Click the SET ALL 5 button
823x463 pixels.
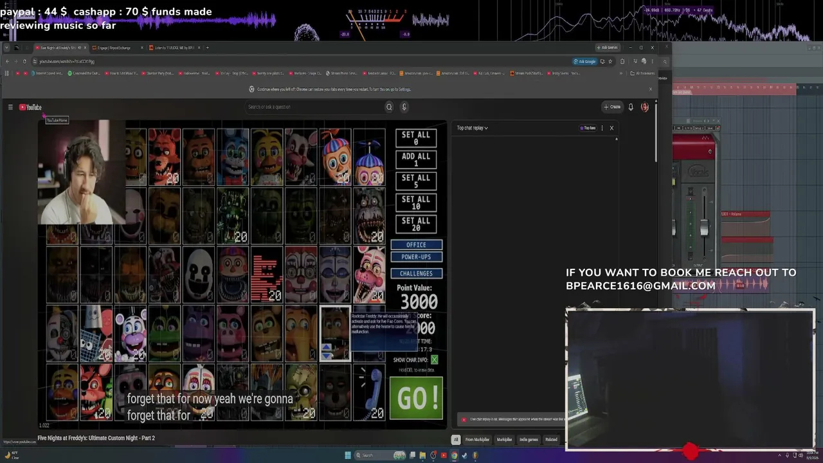coord(416,181)
